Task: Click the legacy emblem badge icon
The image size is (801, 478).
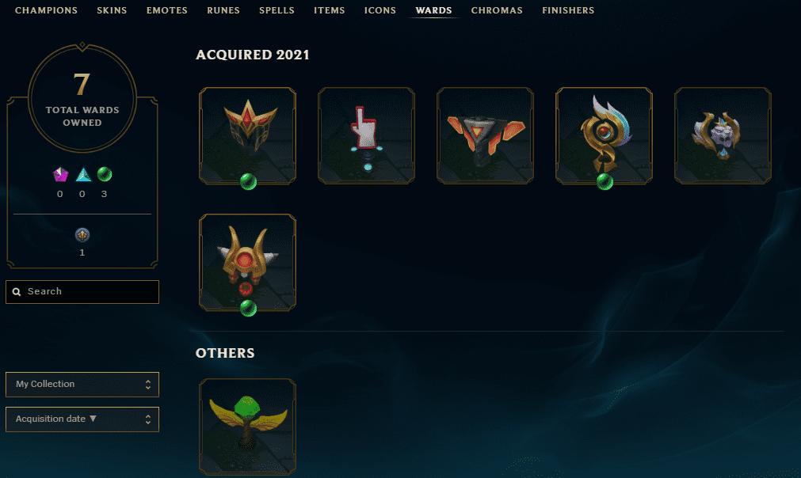Action: click(82, 235)
